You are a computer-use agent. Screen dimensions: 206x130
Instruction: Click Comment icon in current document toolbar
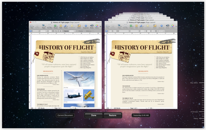point(72,26)
